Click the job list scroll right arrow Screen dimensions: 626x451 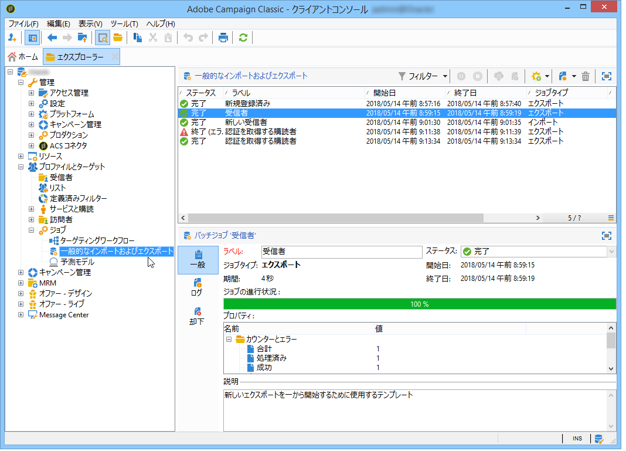pos(537,218)
